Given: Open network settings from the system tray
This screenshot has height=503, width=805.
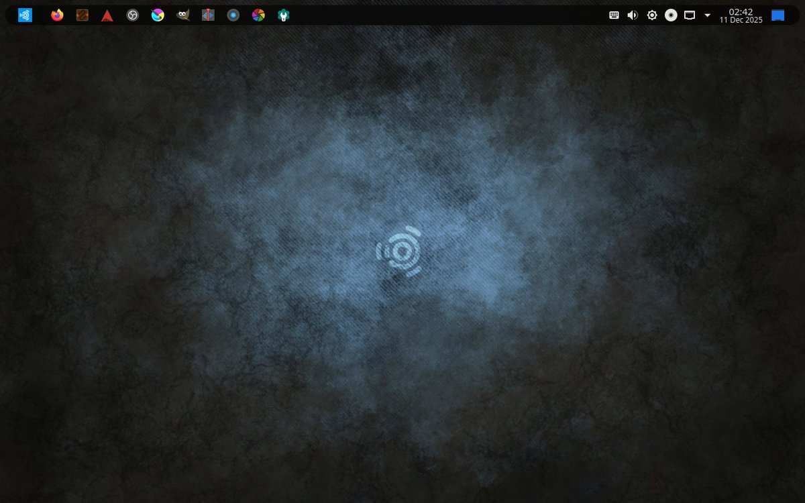Looking at the screenshot, I should (x=690, y=14).
